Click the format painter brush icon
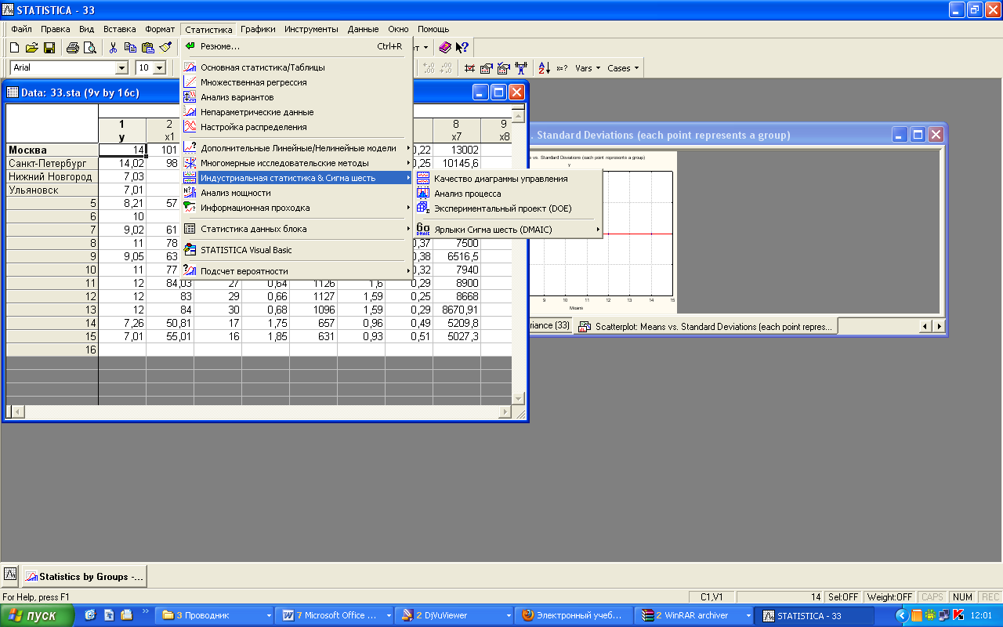Viewport: 1003px width, 627px height. point(165,47)
